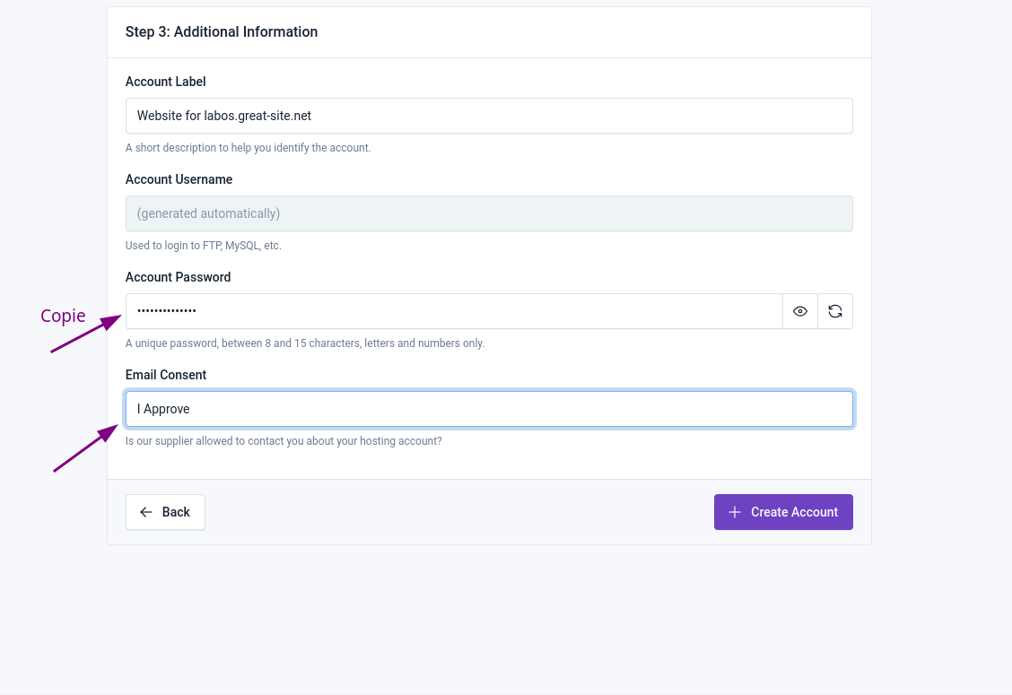1012x695 pixels.
Task: Click the 'Account Password' field label
Action: [178, 277]
